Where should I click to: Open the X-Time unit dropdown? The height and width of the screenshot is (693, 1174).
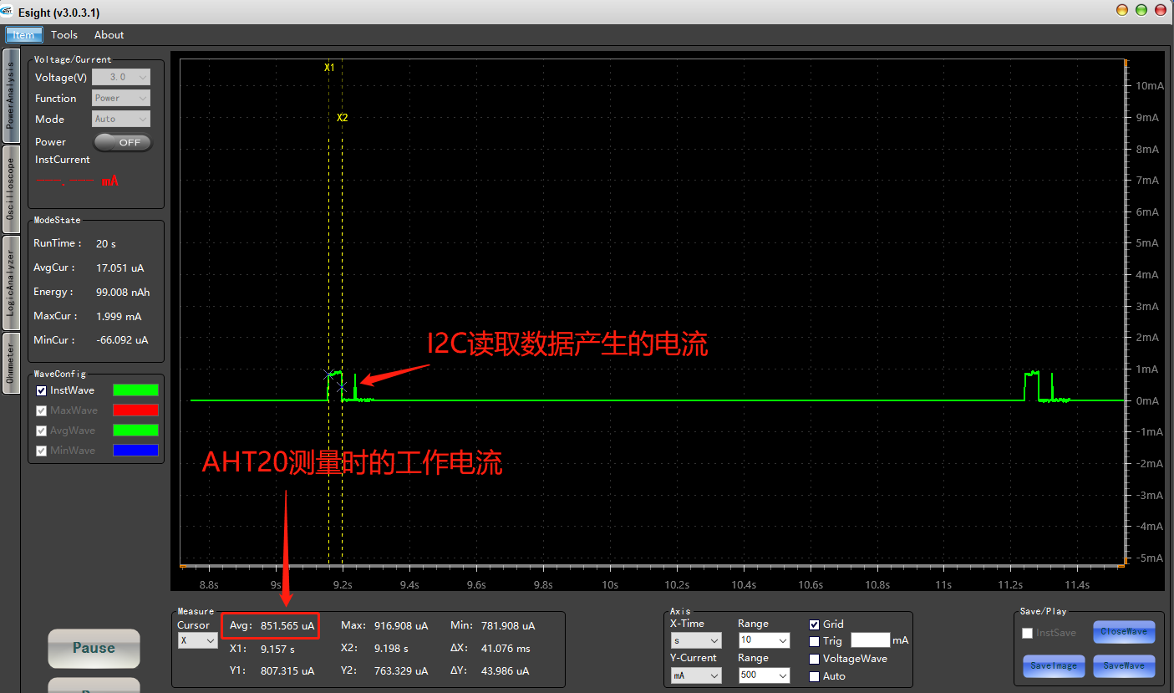(x=695, y=640)
